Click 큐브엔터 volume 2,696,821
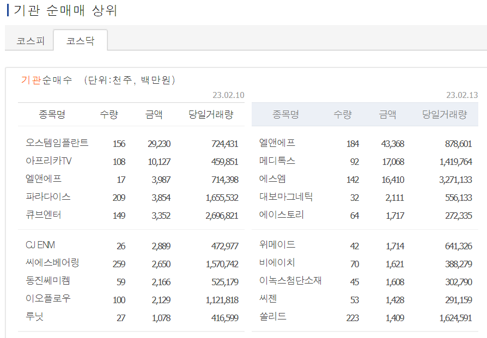The image size is (487, 338). pyautogui.click(x=222, y=216)
